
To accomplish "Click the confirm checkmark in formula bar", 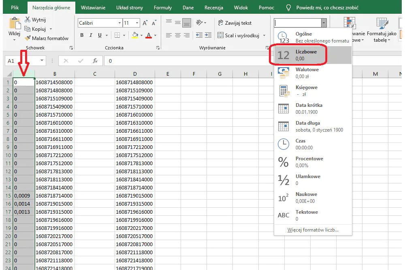I will [x=81, y=61].
